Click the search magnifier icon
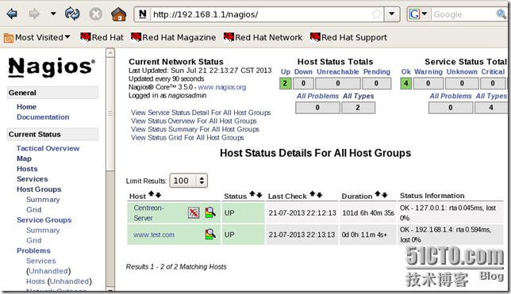 pyautogui.click(x=501, y=14)
